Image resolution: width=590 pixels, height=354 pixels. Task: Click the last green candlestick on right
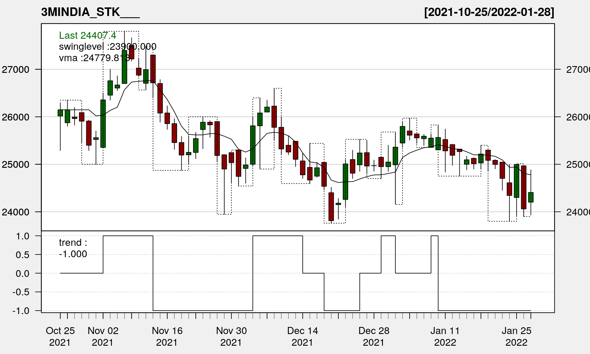(x=531, y=197)
